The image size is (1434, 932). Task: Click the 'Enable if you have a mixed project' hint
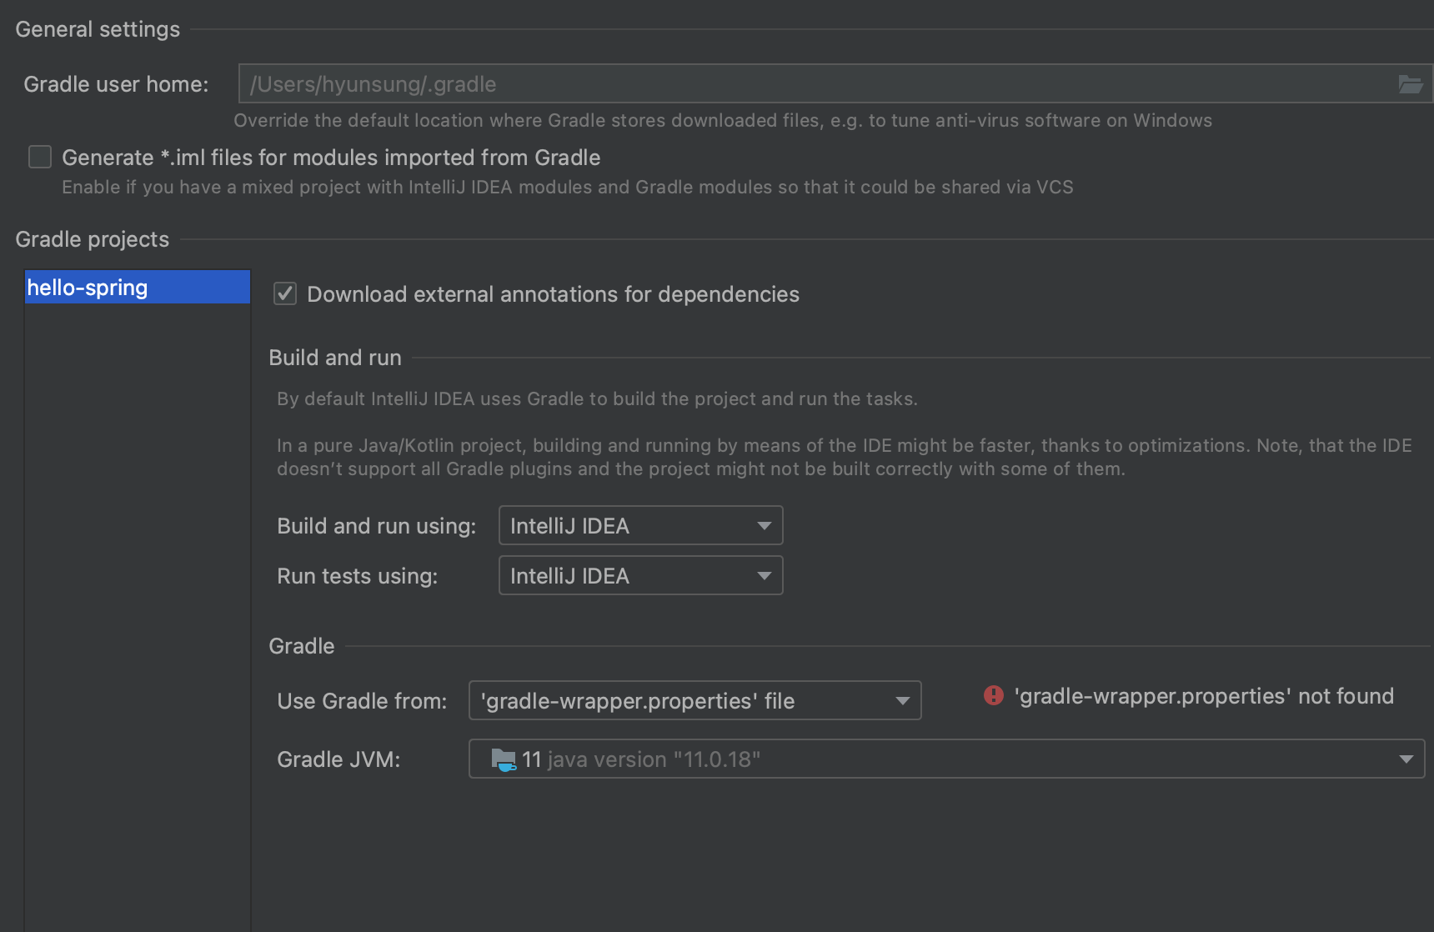(x=568, y=187)
